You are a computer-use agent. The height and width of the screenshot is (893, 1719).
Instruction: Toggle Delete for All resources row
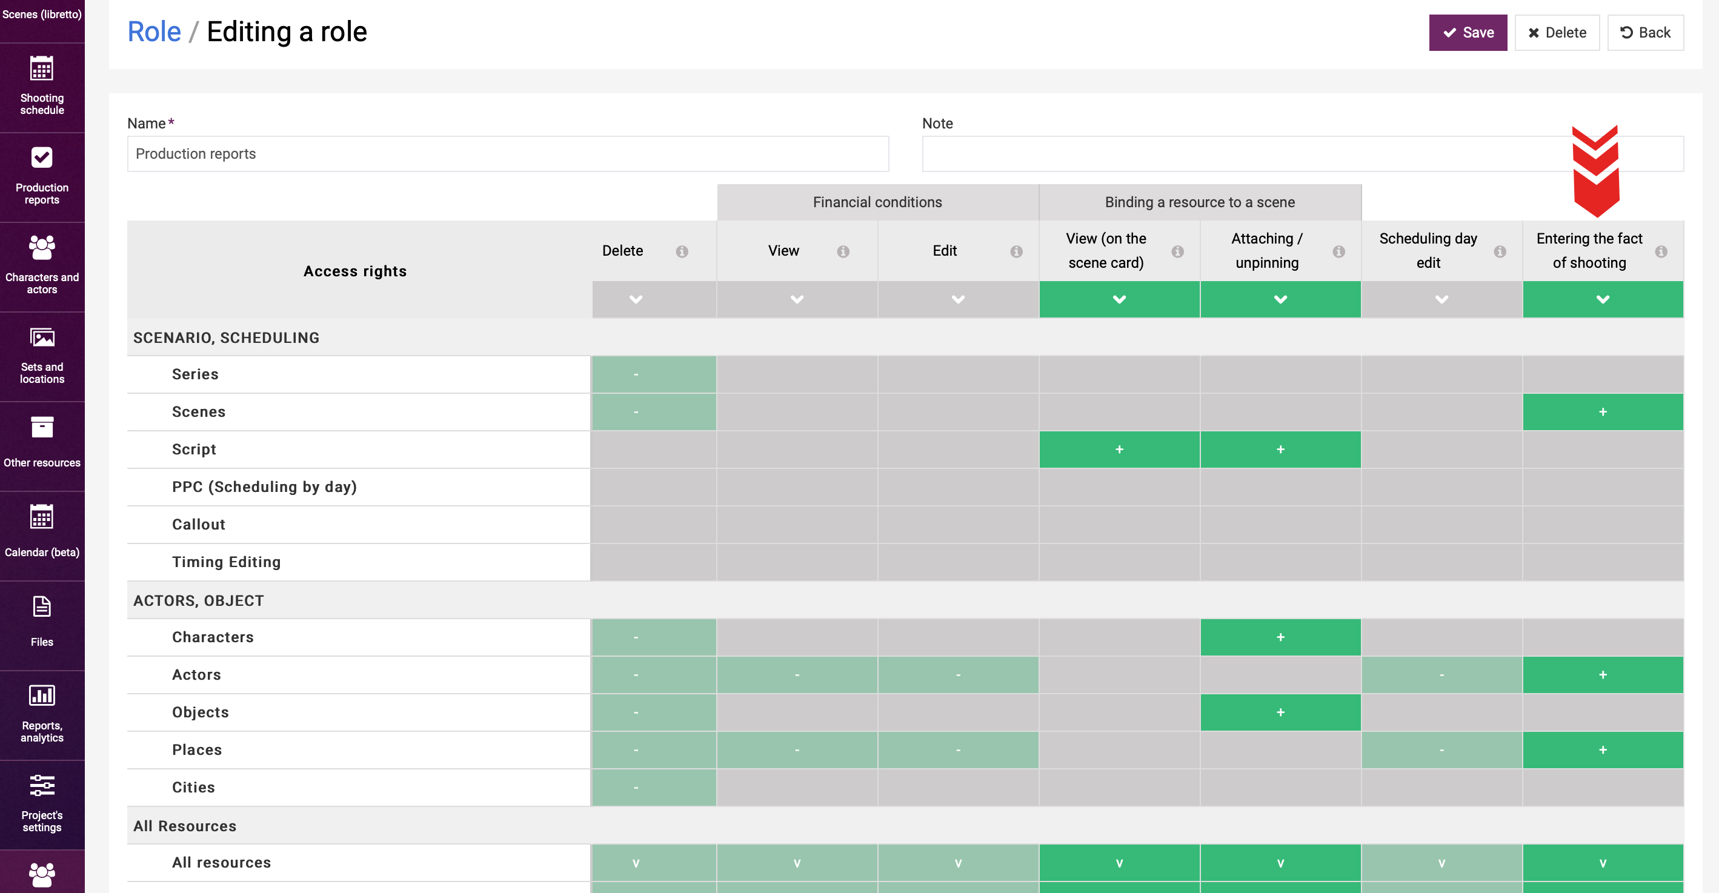point(654,863)
